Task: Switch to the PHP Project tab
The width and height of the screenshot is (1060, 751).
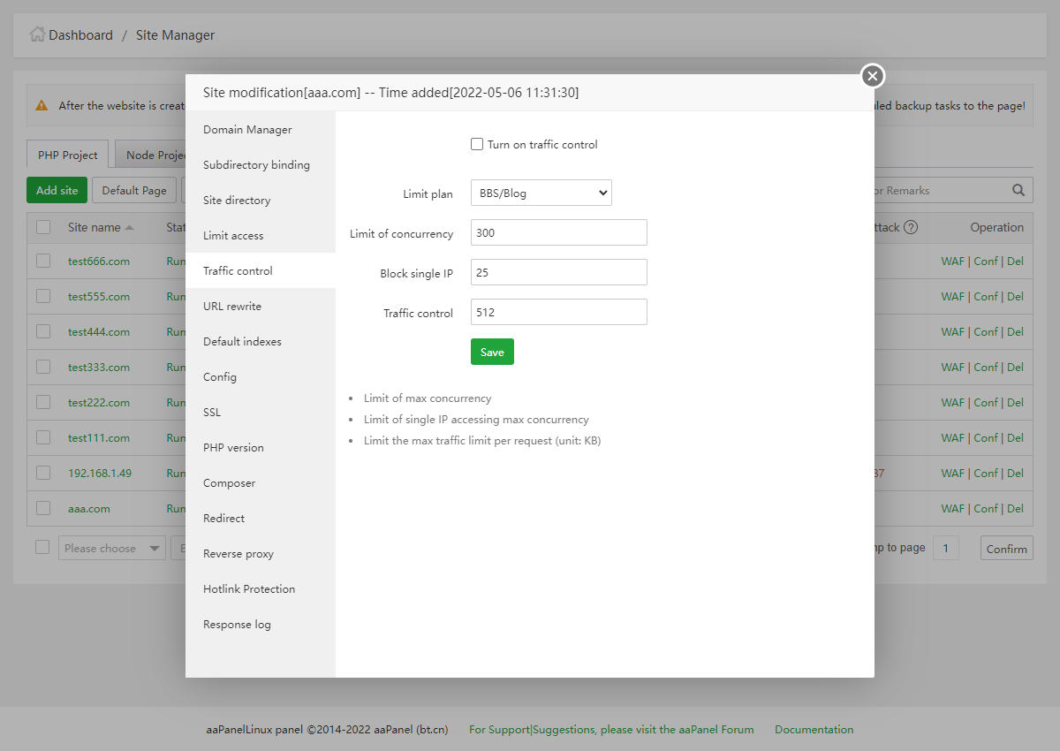Action: point(68,155)
